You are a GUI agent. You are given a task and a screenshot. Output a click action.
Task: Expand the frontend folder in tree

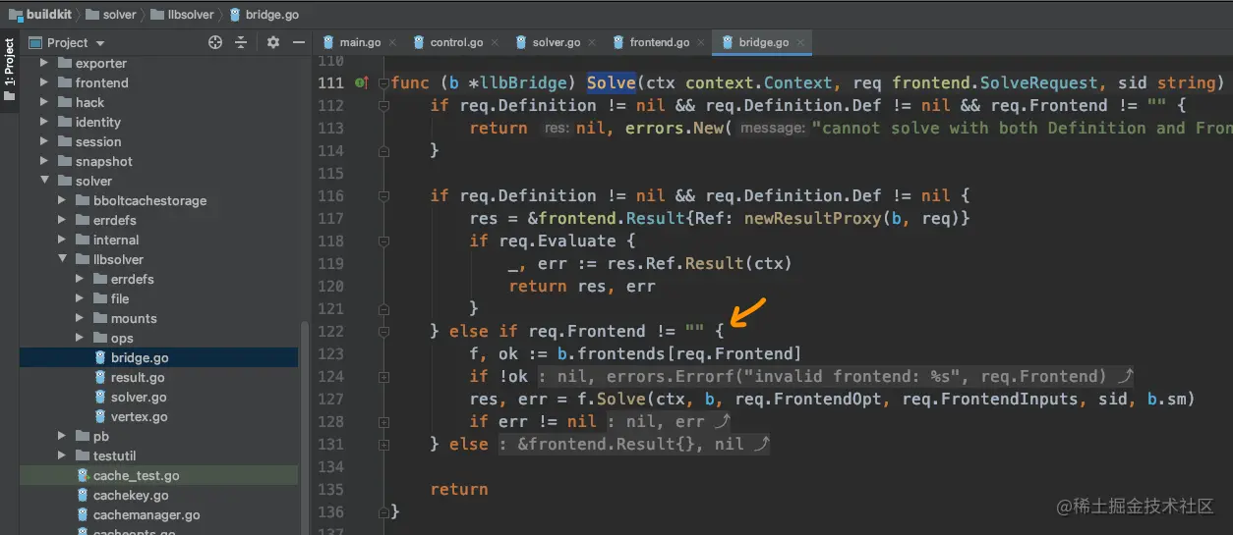44,82
